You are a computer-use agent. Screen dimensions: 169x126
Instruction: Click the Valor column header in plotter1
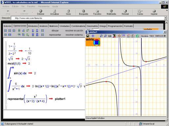(x=152, y=36)
